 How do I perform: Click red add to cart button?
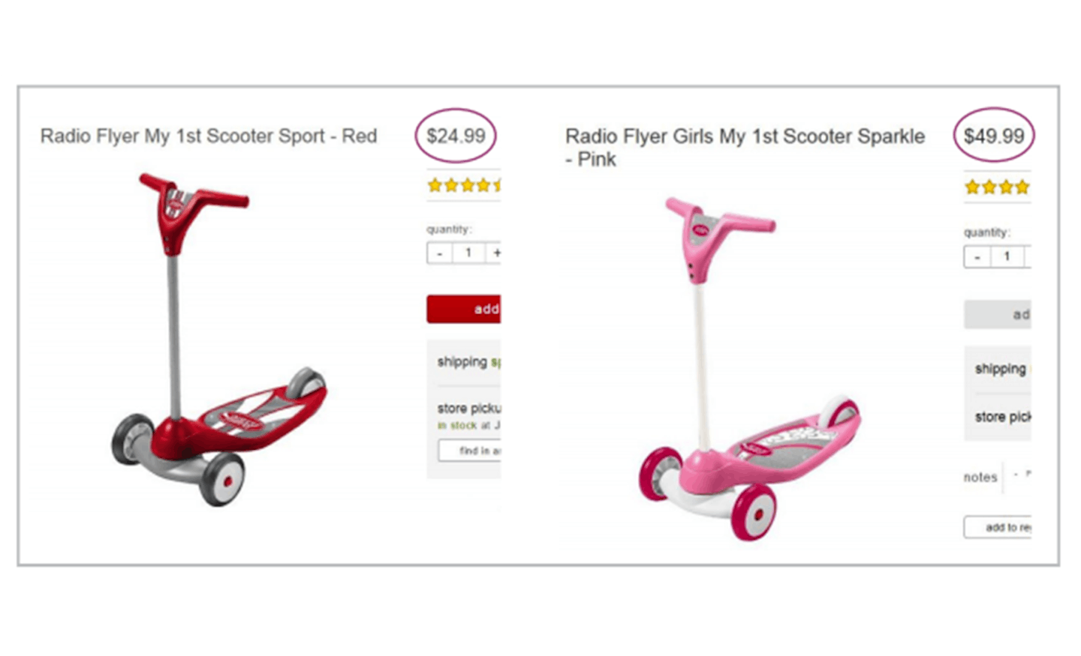pos(464,309)
